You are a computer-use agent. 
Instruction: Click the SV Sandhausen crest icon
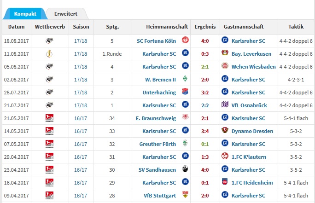point(185,169)
